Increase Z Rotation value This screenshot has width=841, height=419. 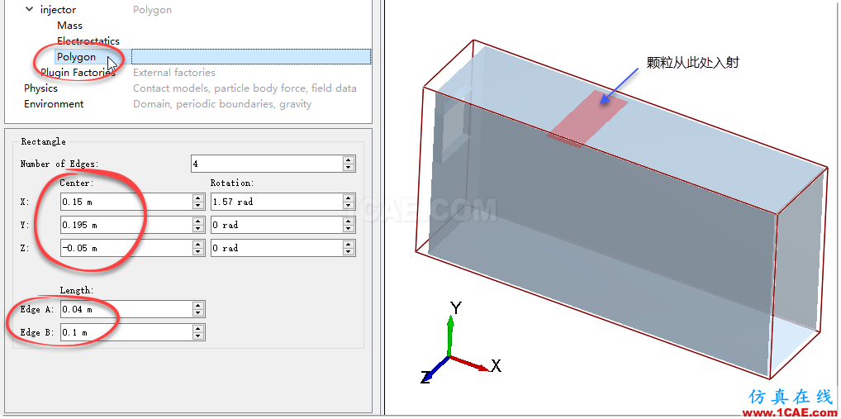[x=349, y=244]
